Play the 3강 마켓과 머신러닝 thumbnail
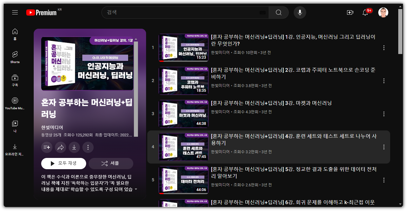The image size is (407, 211). pyautogui.click(x=184, y=114)
